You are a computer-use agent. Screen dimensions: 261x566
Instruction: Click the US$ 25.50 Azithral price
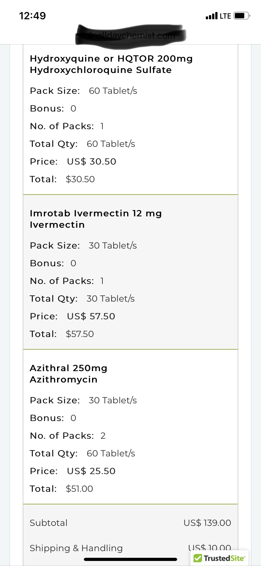pyautogui.click(x=91, y=471)
